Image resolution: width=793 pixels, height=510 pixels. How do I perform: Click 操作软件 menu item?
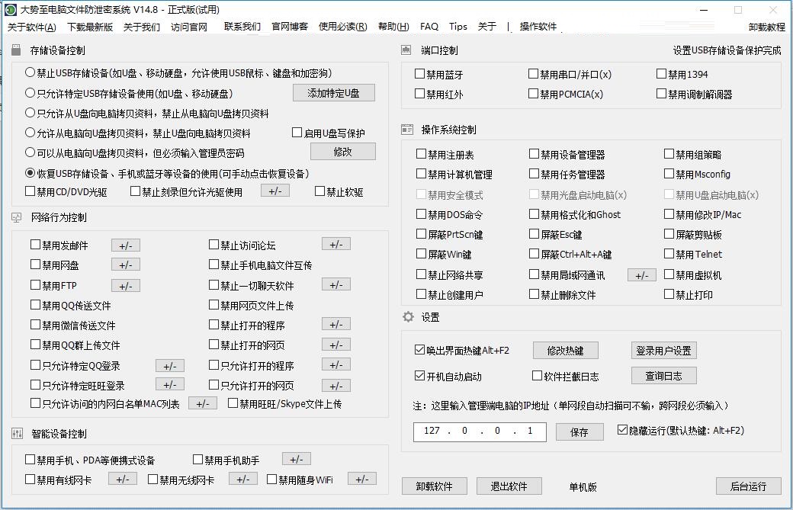[538, 27]
